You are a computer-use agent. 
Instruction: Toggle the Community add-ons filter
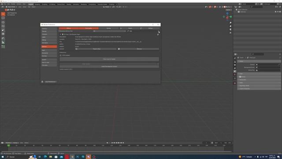[x=89, y=28]
